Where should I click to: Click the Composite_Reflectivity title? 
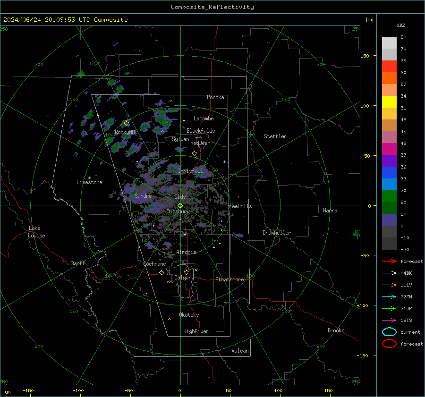coord(212,7)
